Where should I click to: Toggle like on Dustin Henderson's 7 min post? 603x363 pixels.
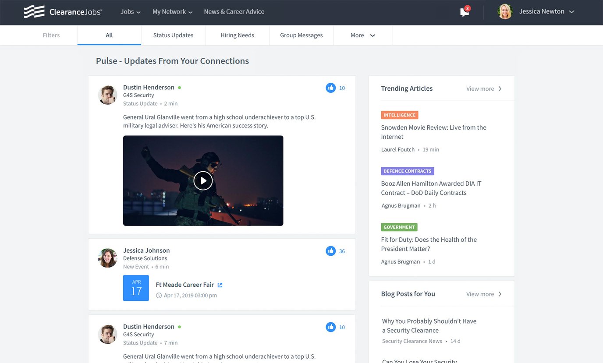(330, 327)
